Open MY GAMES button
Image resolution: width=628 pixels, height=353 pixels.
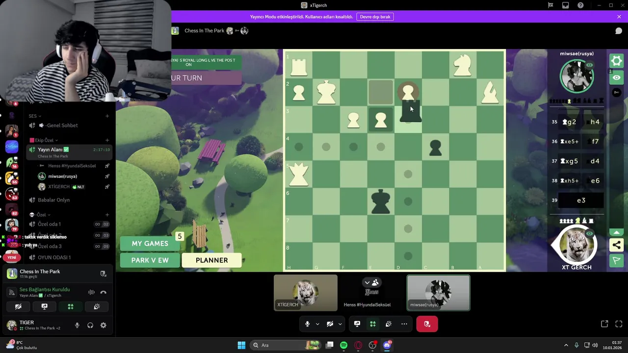point(150,244)
